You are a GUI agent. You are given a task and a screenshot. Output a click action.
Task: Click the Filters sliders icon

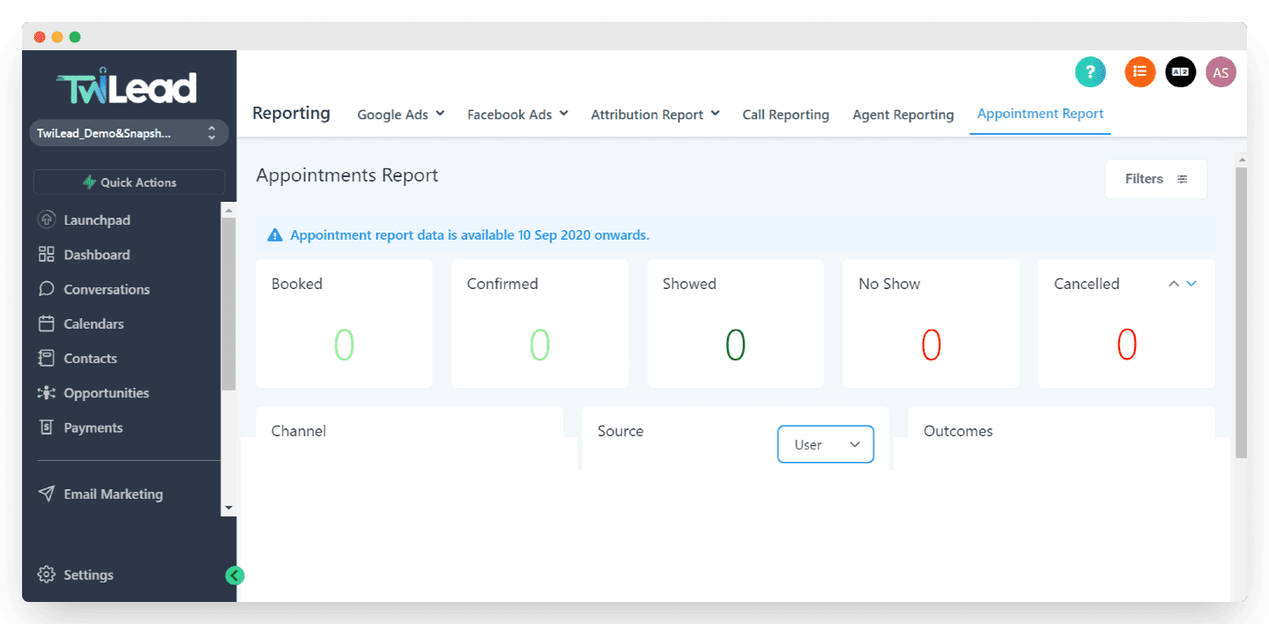coord(1183,179)
